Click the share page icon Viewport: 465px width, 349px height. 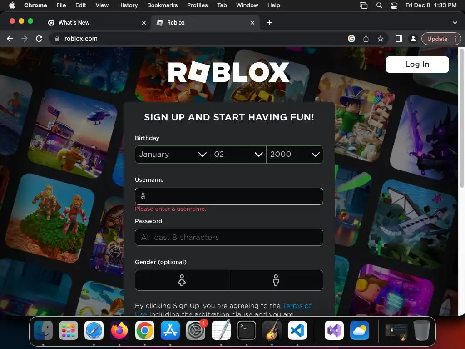coord(366,39)
